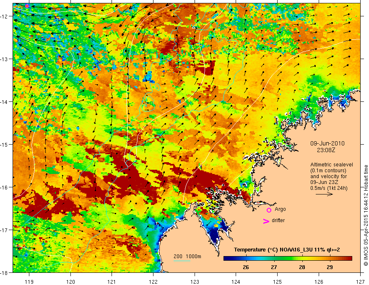Click the '200 1000m' bathymetry label

tap(187, 256)
